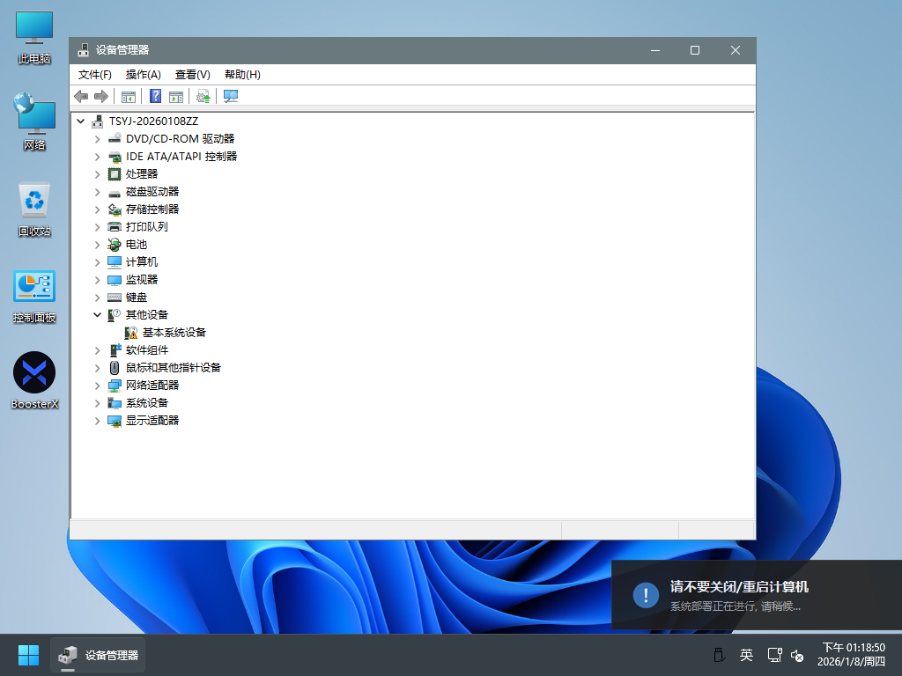This screenshot has height=676, width=902.
Task: Click scan for hardware changes toolbar icon
Action: coord(231,96)
